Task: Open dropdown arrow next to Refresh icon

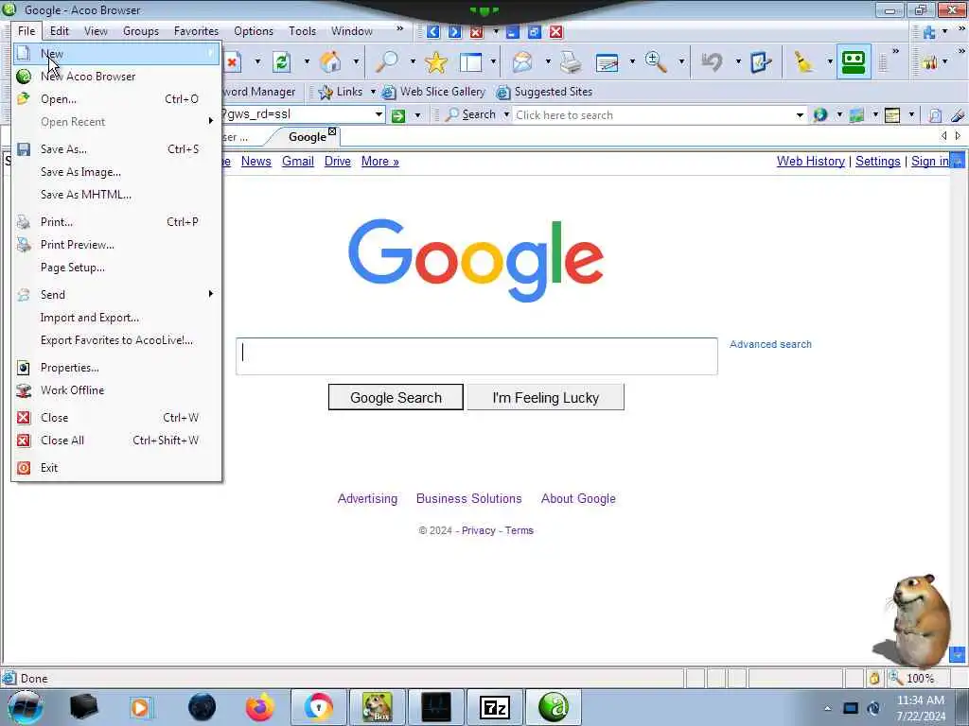Action: click(x=307, y=61)
